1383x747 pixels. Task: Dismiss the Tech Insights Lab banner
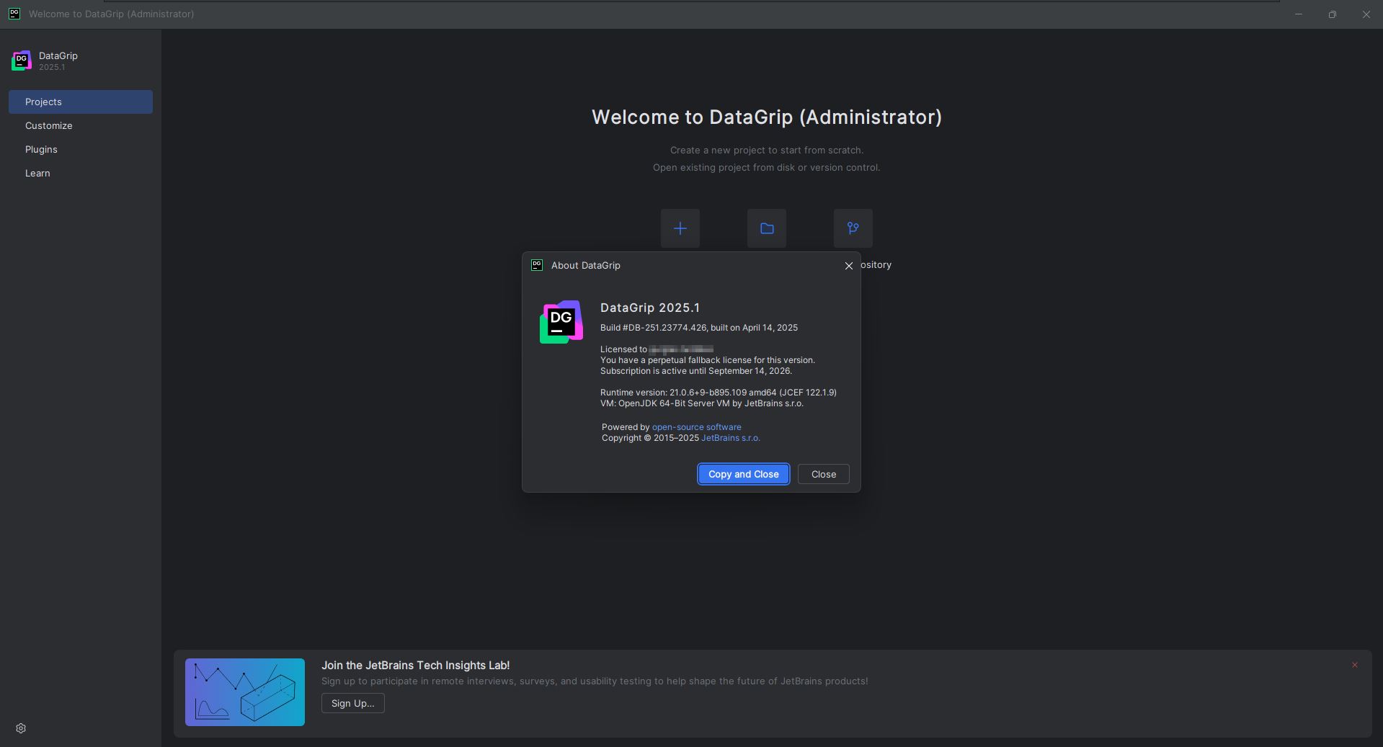click(x=1354, y=665)
